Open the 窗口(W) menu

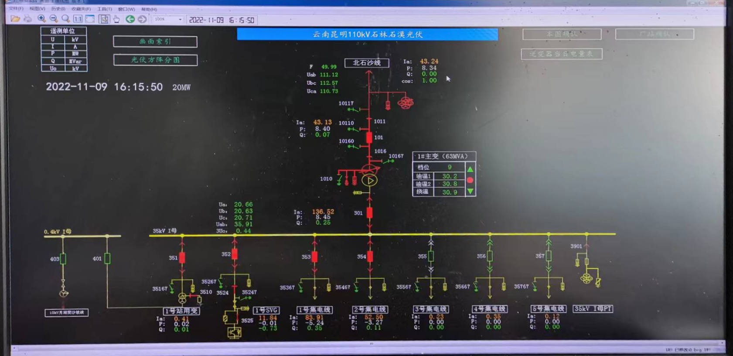point(126,9)
